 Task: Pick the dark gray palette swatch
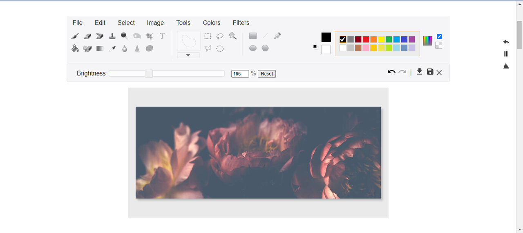pos(351,40)
